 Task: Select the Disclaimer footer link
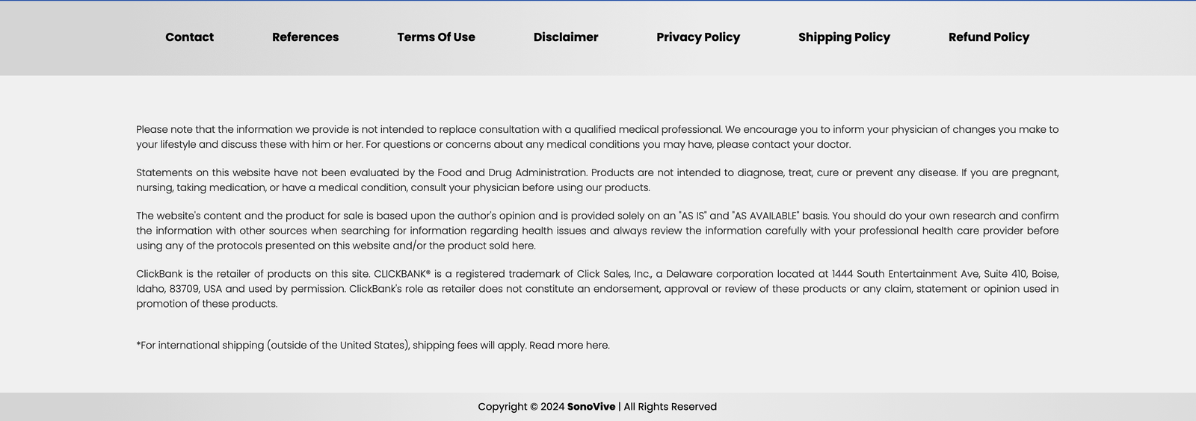pos(566,37)
